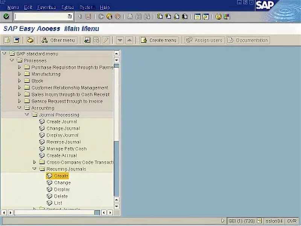Screen dimensions: 301x226
Task: Expand Cross-Company Code Transactions folder
Action: [34, 162]
